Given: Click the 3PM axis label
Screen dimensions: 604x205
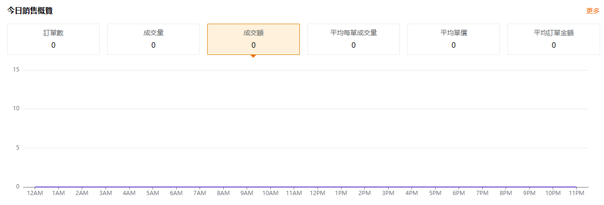Looking at the screenshot, I should [x=388, y=193].
